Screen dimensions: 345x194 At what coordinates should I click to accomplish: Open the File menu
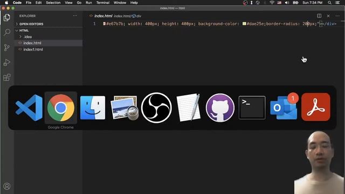pos(29,3)
